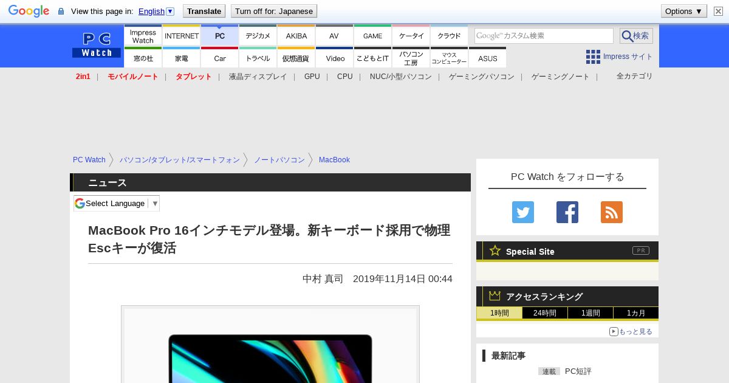This screenshot has width=729, height=383.
Task: Open the Options dropdown in translate bar
Action: pos(684,11)
